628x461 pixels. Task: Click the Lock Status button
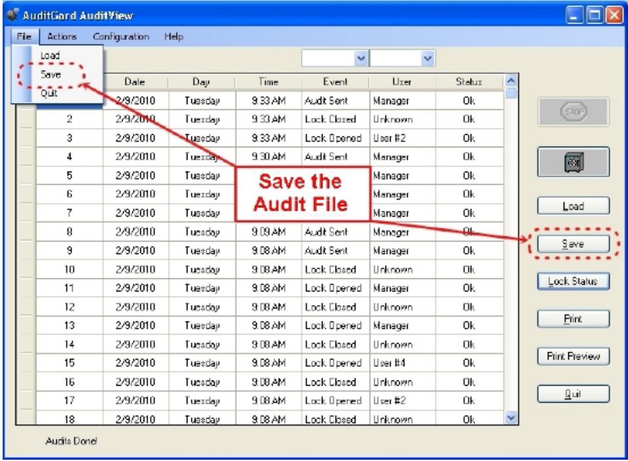click(x=573, y=282)
